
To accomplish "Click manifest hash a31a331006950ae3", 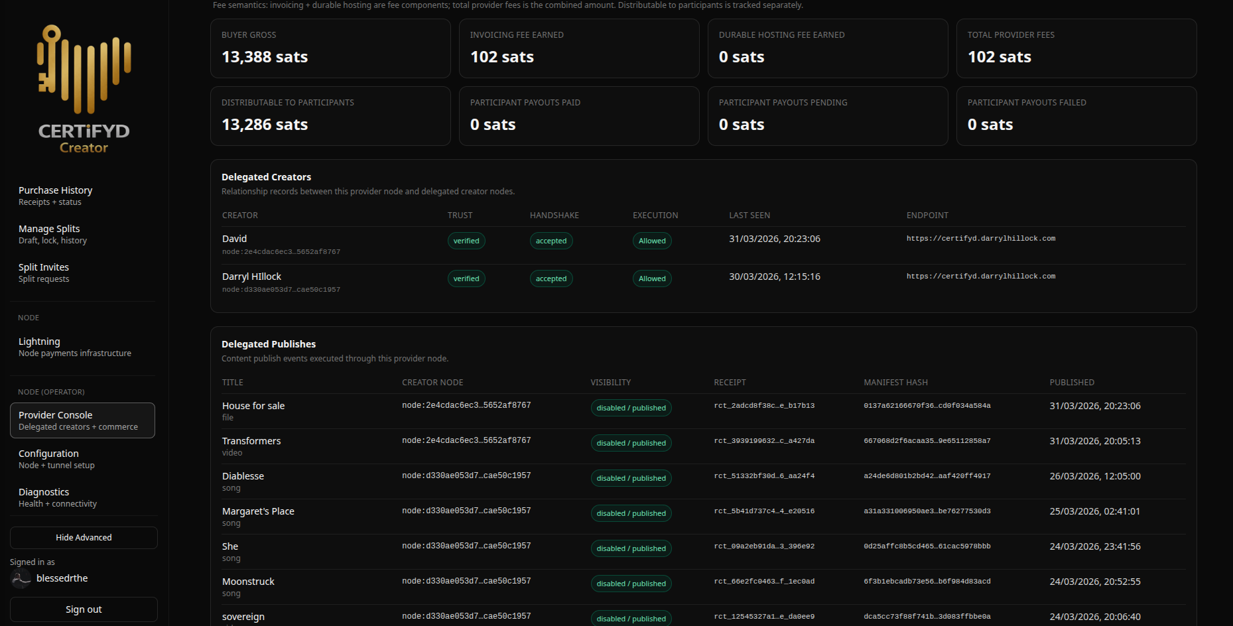I will click(x=927, y=511).
